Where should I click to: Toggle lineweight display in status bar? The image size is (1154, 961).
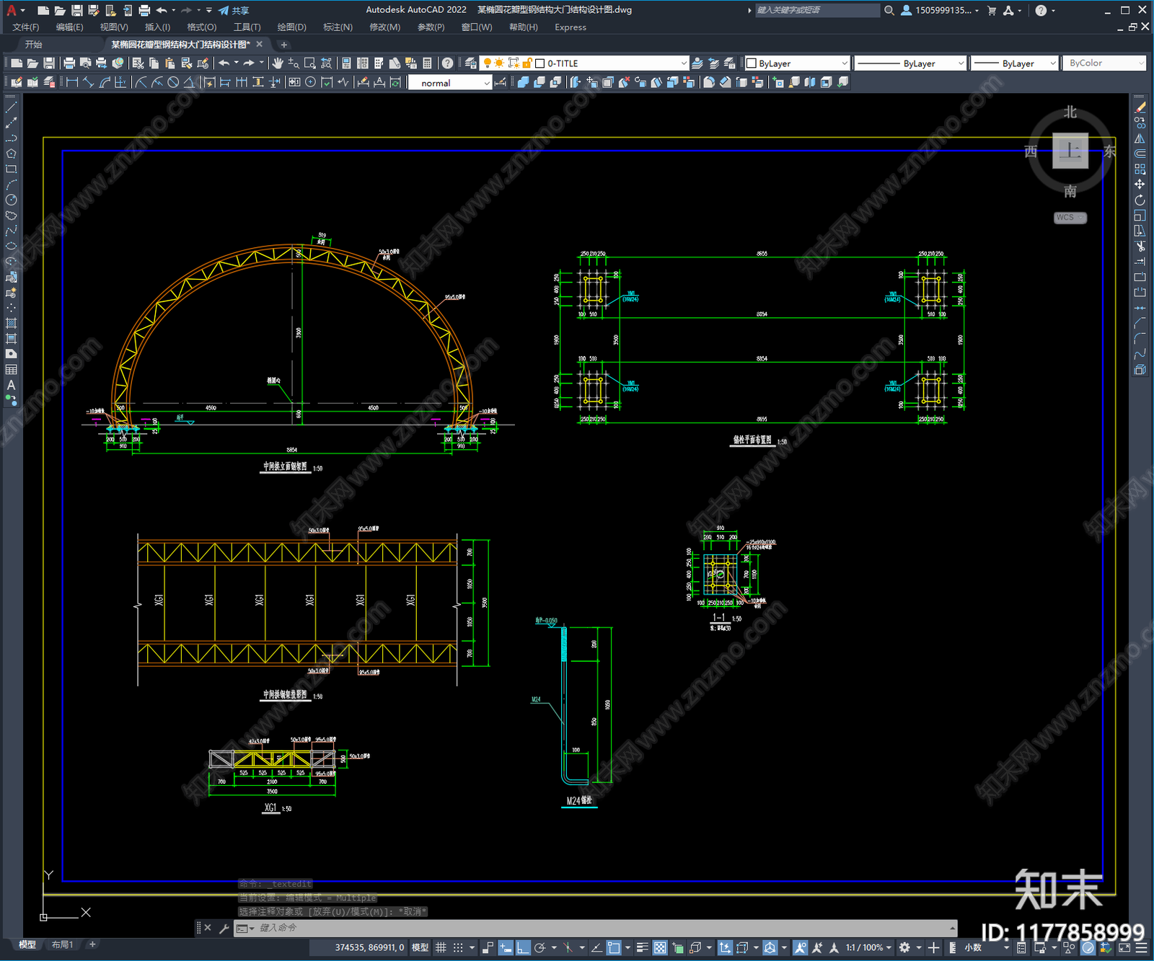coord(642,947)
